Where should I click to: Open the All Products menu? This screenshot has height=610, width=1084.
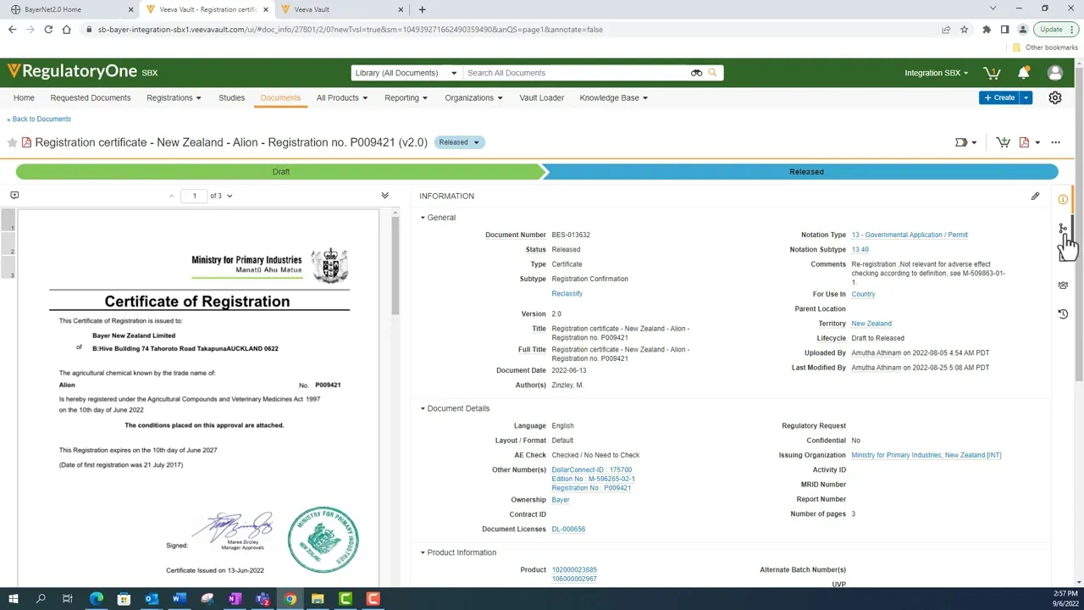pos(342,97)
